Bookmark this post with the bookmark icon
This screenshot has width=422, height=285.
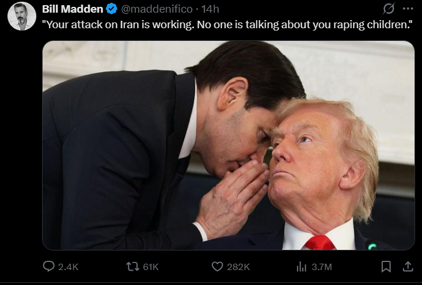pos(386,267)
